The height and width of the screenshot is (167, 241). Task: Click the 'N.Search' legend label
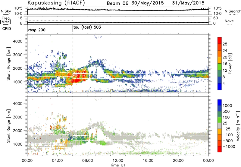tap(233, 11)
